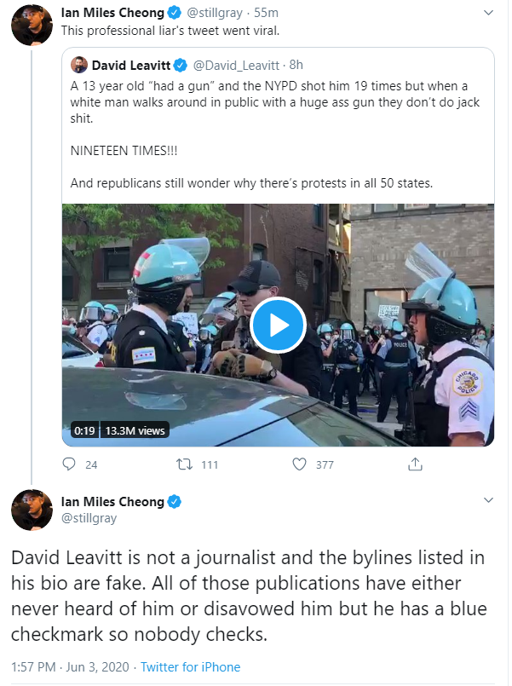Image resolution: width=512 pixels, height=686 pixels.
Task: Click Ian Miles Cheong's top verified badge
Action: [x=175, y=13]
